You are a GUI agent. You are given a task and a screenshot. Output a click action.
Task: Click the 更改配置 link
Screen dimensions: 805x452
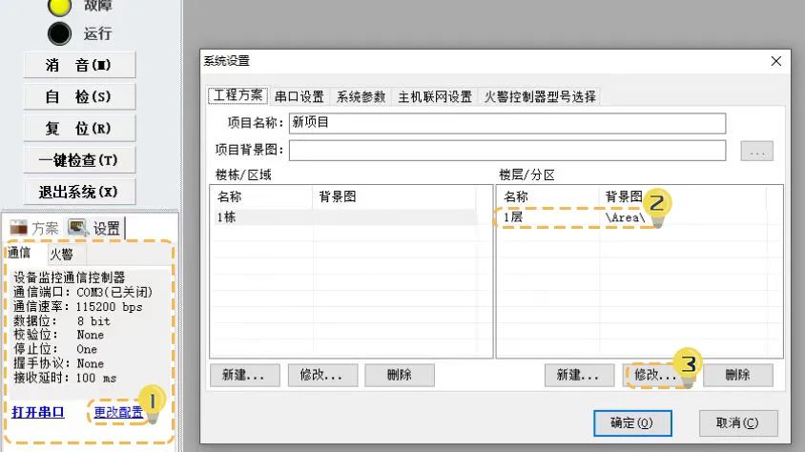click(118, 412)
